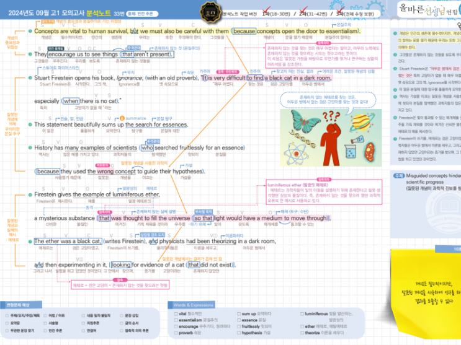Tick the 빈칸 추론 checkbox in 변형문제 예상

pyautogui.click(x=45, y=331)
